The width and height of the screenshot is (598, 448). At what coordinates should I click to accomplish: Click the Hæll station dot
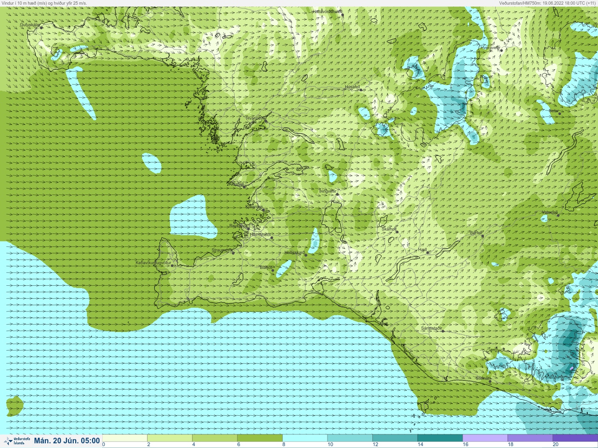tap(428, 253)
